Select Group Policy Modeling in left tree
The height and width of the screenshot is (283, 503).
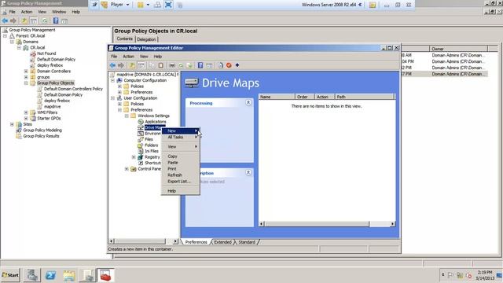pyautogui.click(x=42, y=130)
